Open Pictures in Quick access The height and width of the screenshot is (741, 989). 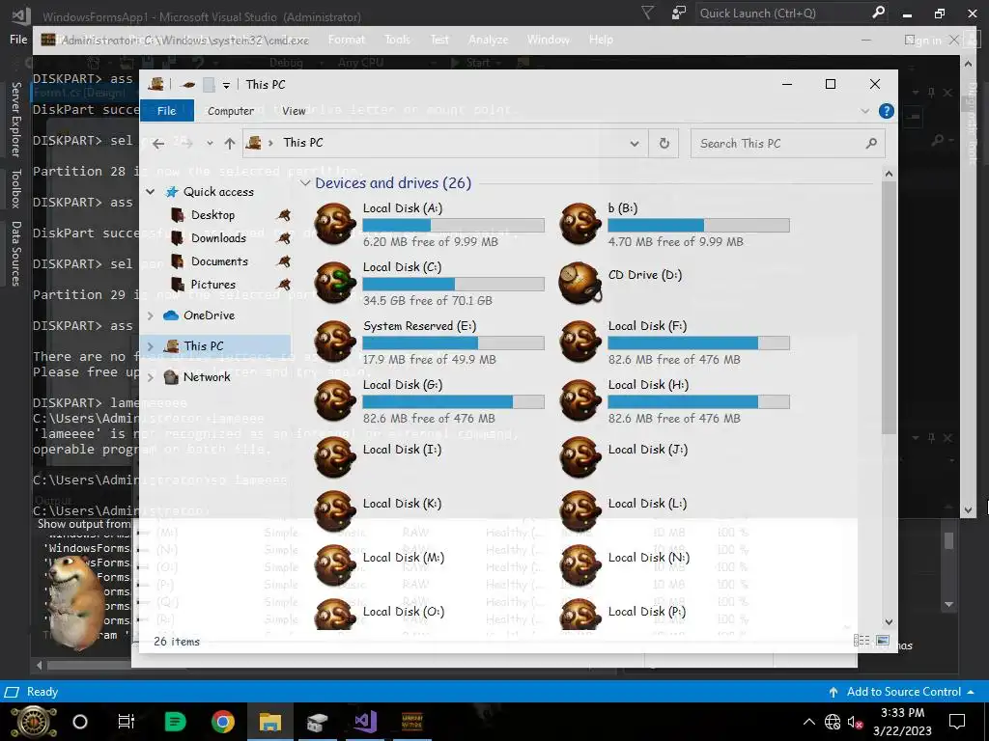[213, 285]
